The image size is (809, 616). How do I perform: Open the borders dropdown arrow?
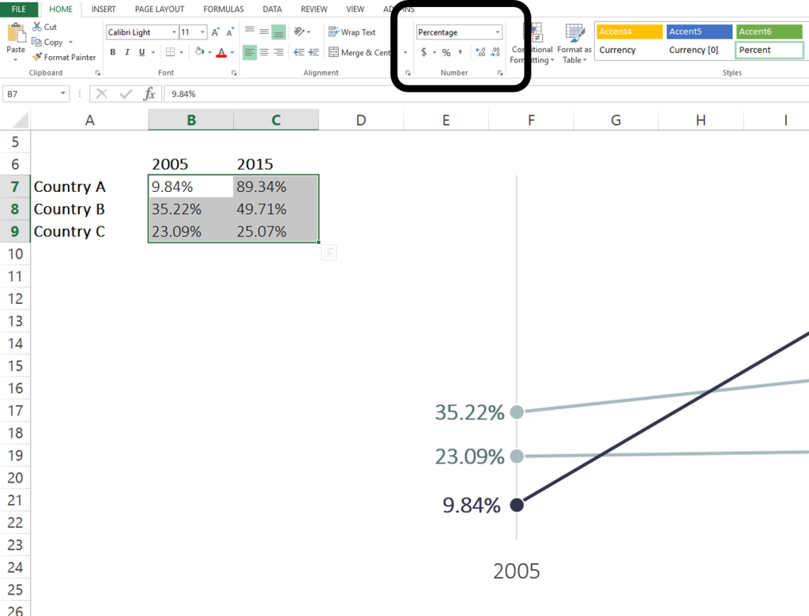pyautogui.click(x=182, y=52)
